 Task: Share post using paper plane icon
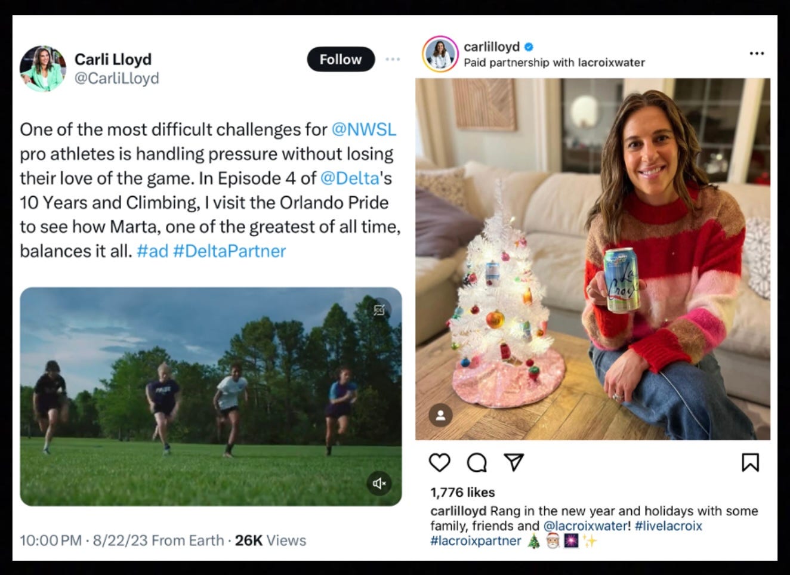tap(514, 462)
